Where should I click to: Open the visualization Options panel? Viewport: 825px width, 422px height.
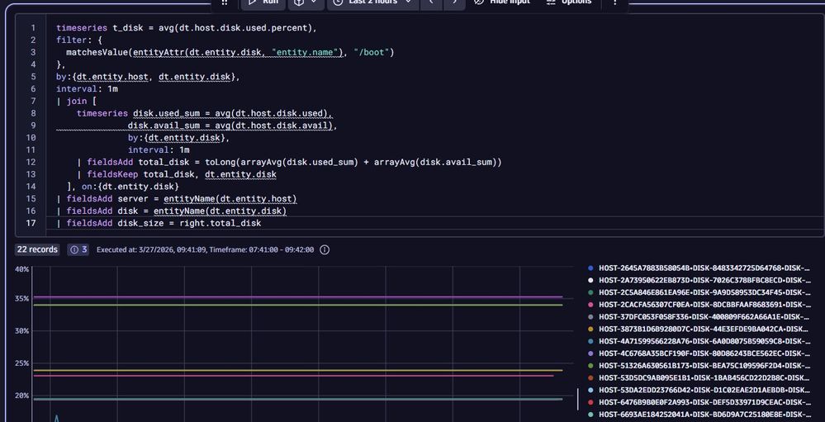pos(570,3)
